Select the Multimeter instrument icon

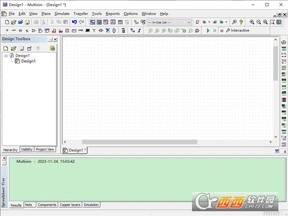[284, 42]
